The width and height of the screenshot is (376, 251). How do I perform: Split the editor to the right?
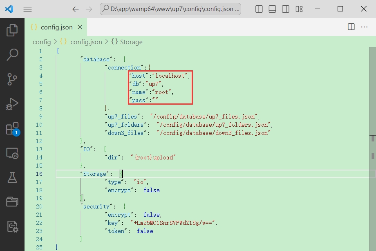click(351, 27)
